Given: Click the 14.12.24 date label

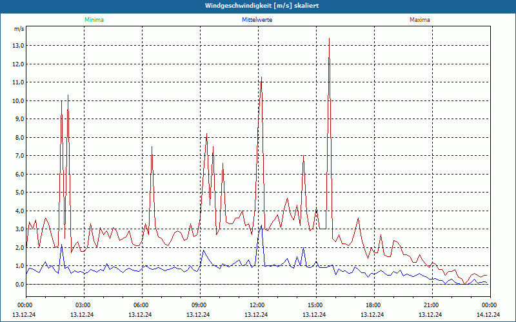Looking at the screenshot, I should tap(488, 314).
